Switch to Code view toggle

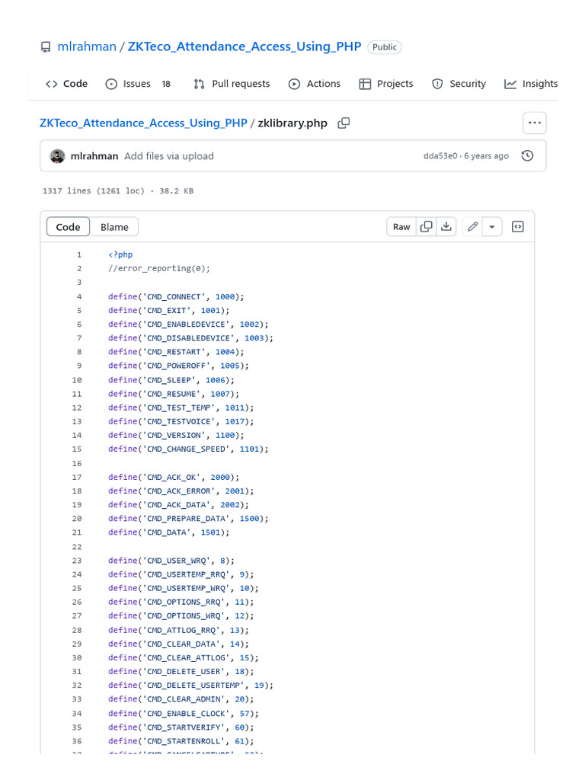tap(68, 227)
